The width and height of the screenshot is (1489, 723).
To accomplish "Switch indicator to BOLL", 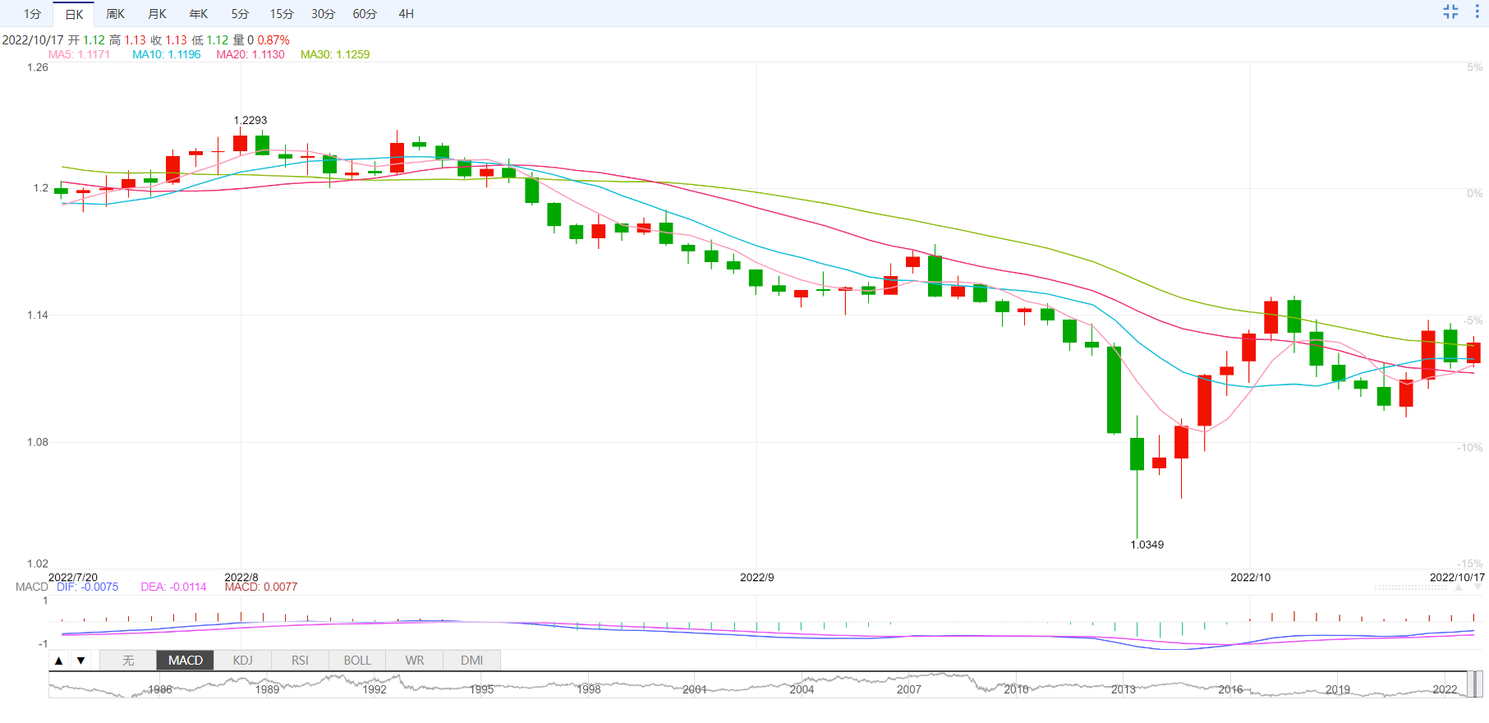I will pyautogui.click(x=357, y=661).
